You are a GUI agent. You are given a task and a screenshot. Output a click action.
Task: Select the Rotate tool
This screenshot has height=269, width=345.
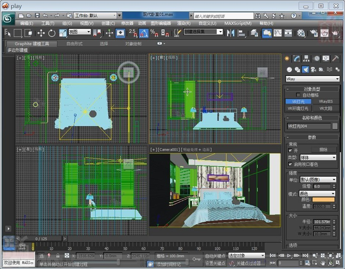[52, 33]
